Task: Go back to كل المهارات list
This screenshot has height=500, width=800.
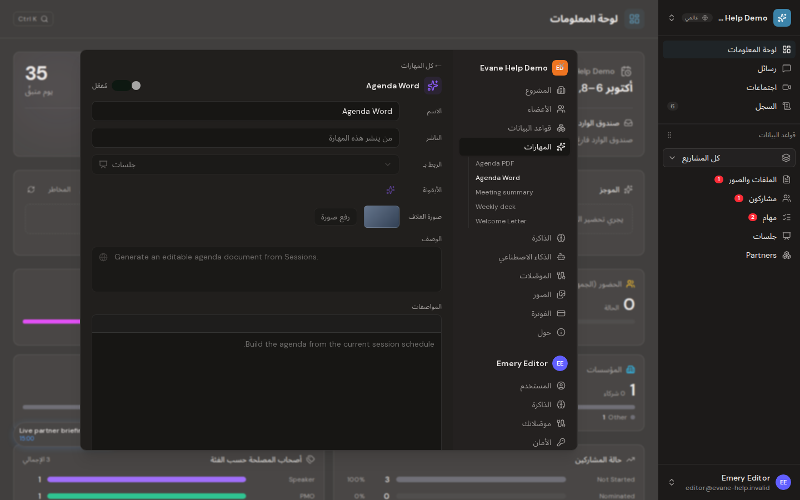Action: (421, 66)
